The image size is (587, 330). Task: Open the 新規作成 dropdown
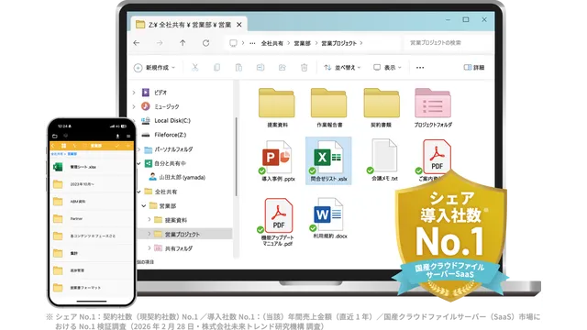click(x=154, y=68)
